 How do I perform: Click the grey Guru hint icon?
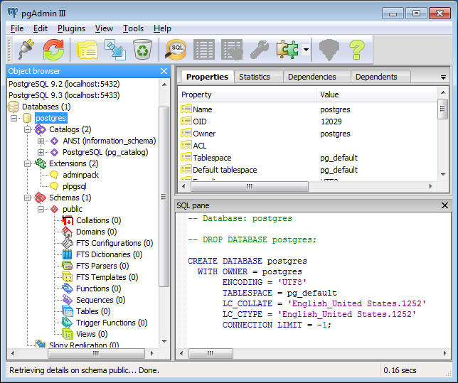pyautogui.click(x=329, y=50)
